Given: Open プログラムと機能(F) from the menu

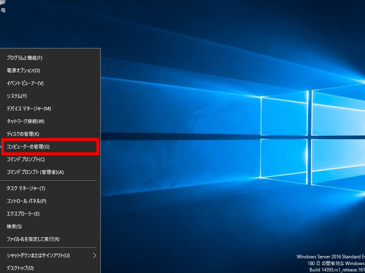Looking at the screenshot, I should coord(25,58).
